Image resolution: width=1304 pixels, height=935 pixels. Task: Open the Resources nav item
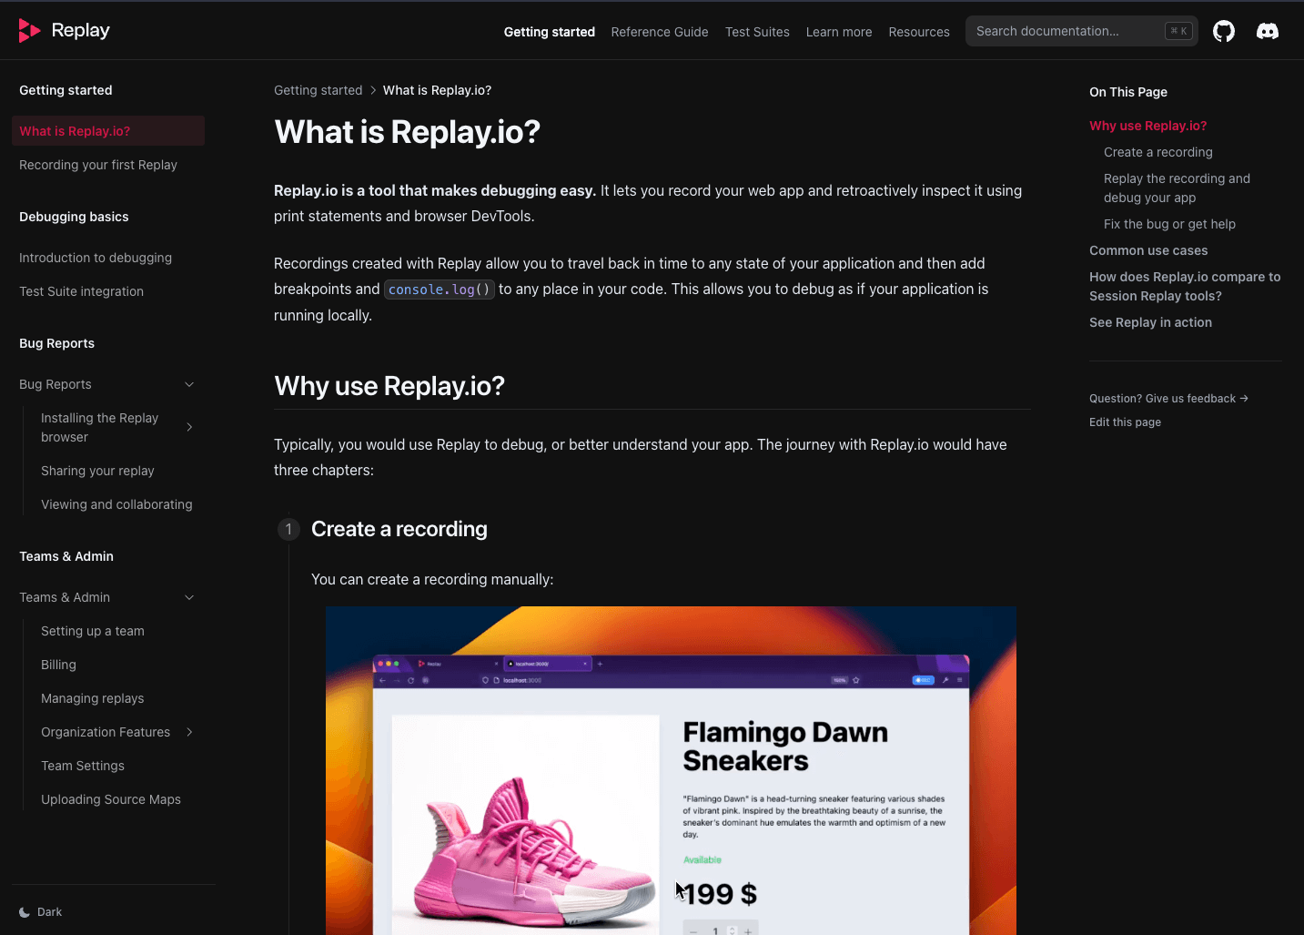pyautogui.click(x=919, y=32)
